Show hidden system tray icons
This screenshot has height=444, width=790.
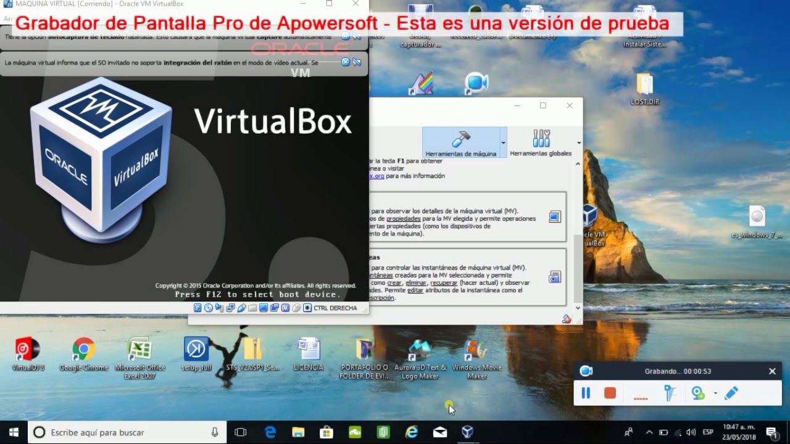[649, 432]
